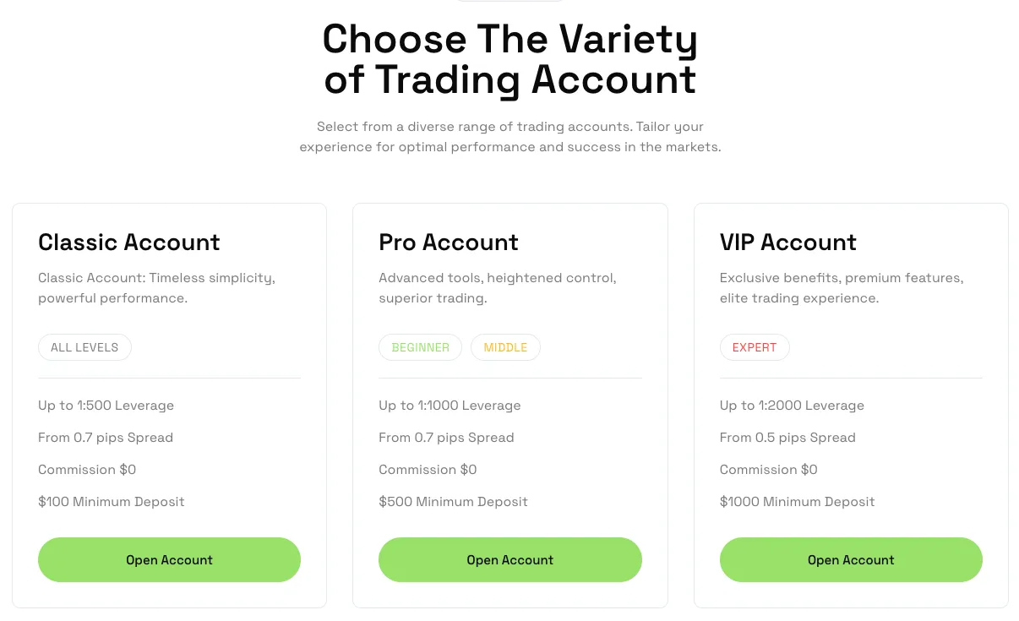Click the Pro Account card title
The image size is (1019, 621).
(449, 242)
